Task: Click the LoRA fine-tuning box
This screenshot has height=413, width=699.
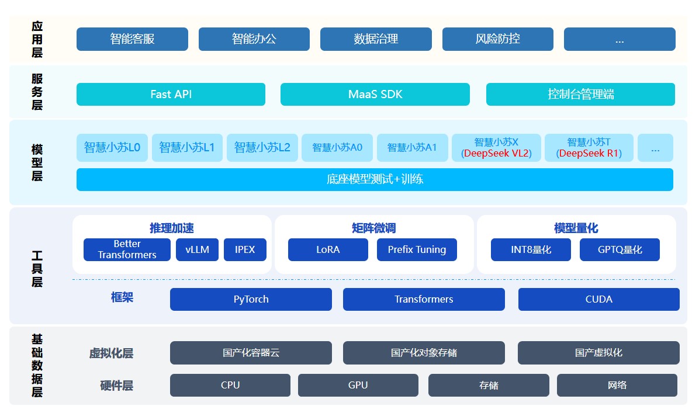Action: [x=328, y=249]
